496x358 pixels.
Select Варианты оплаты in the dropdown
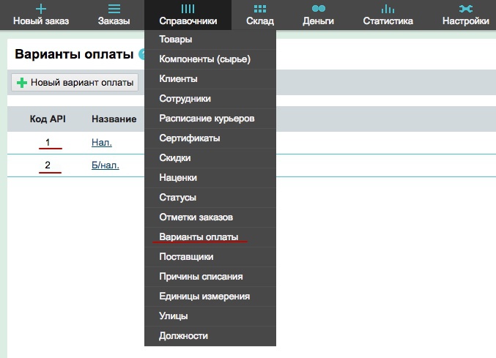(x=199, y=237)
